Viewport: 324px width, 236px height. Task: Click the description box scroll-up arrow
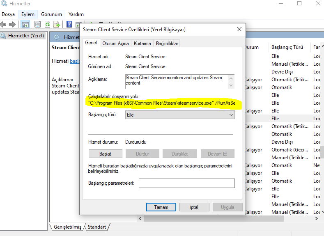tap(231, 78)
